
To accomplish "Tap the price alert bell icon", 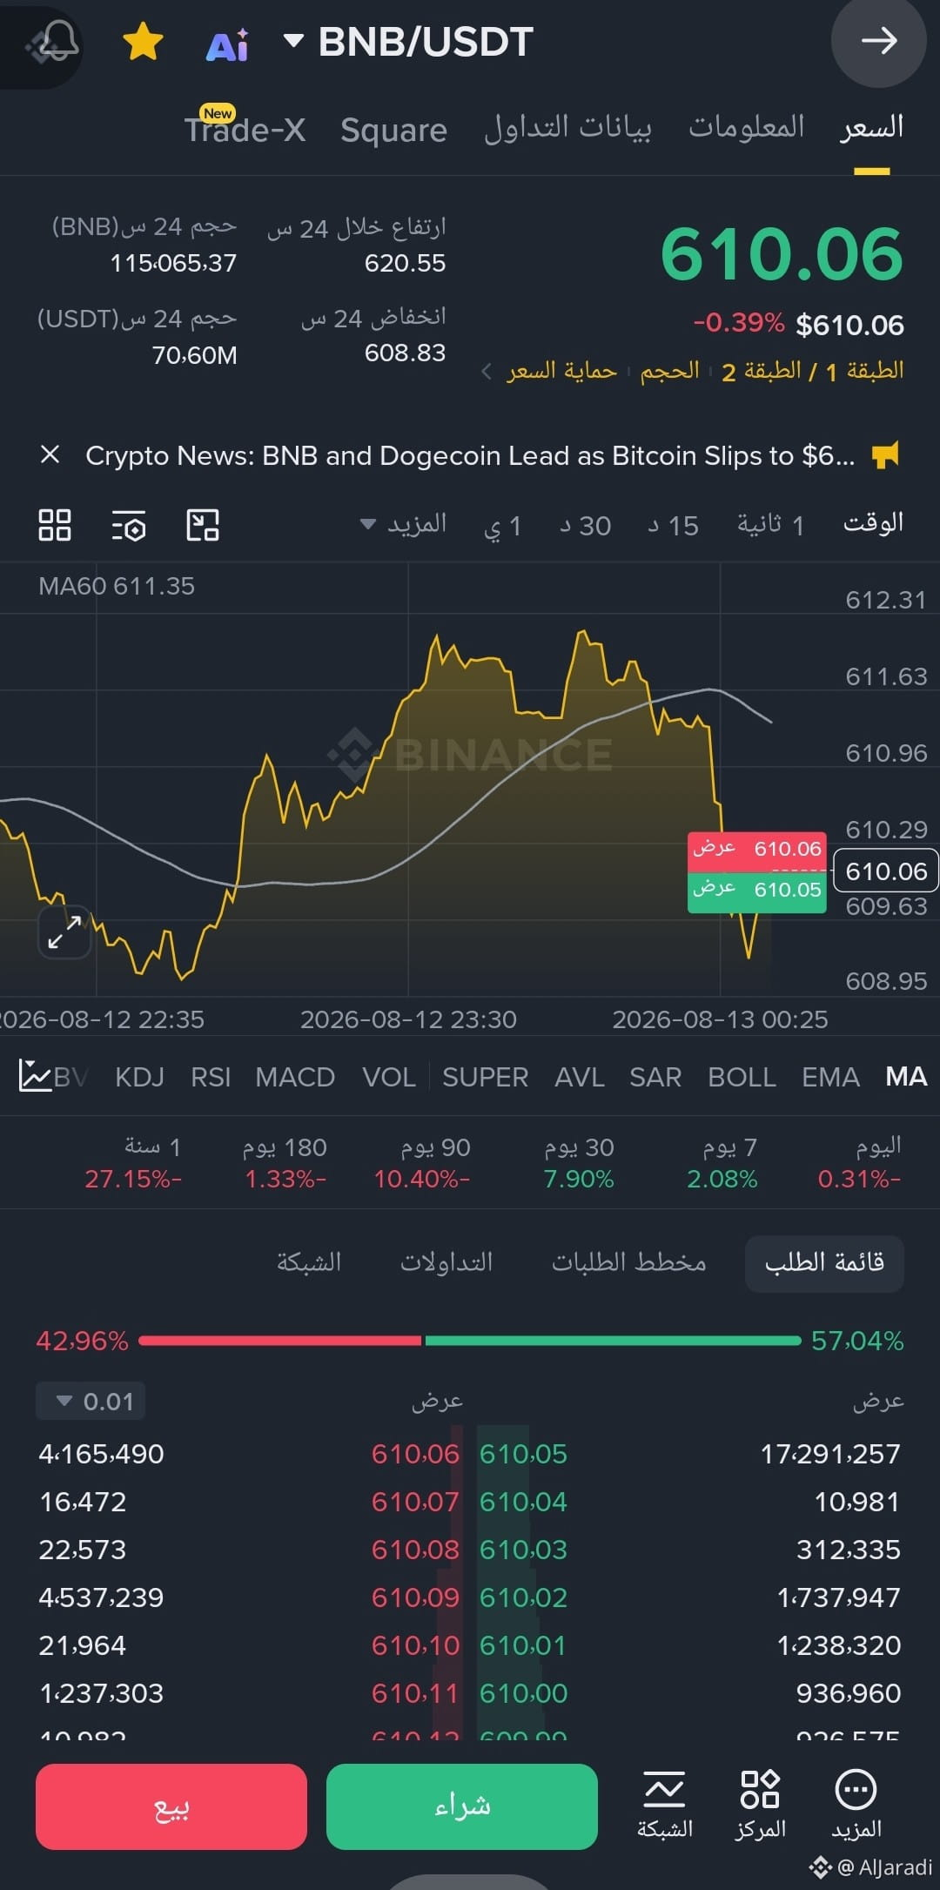I will 57,41.
